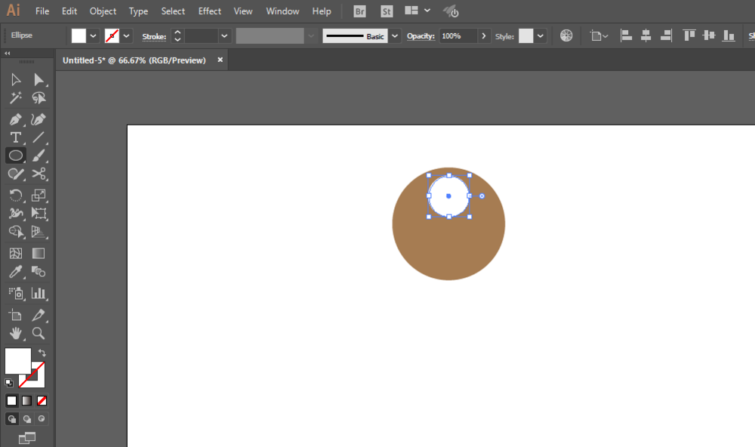Image resolution: width=755 pixels, height=447 pixels.
Task: Select the Scissors tool
Action: pos(39,174)
